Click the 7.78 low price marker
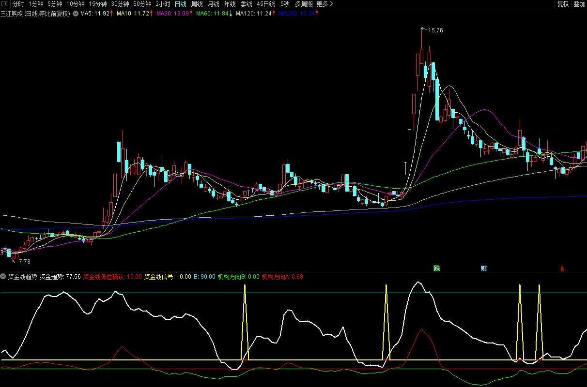Screen dimensions: 587x387 coord(22,262)
